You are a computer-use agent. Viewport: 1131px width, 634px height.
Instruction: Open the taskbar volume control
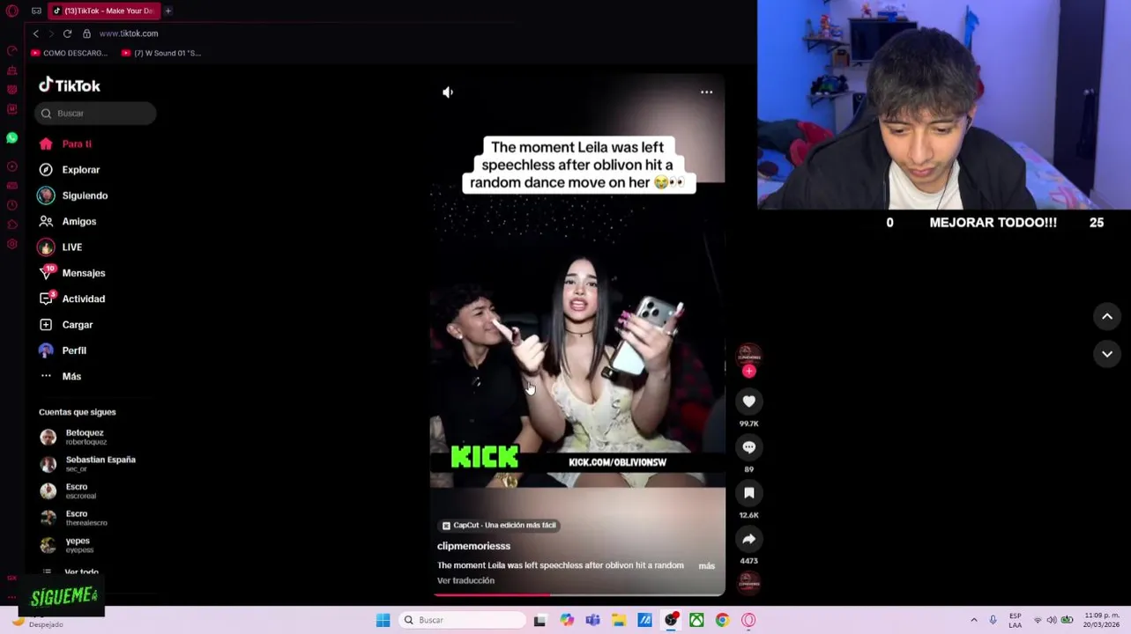tap(1051, 620)
